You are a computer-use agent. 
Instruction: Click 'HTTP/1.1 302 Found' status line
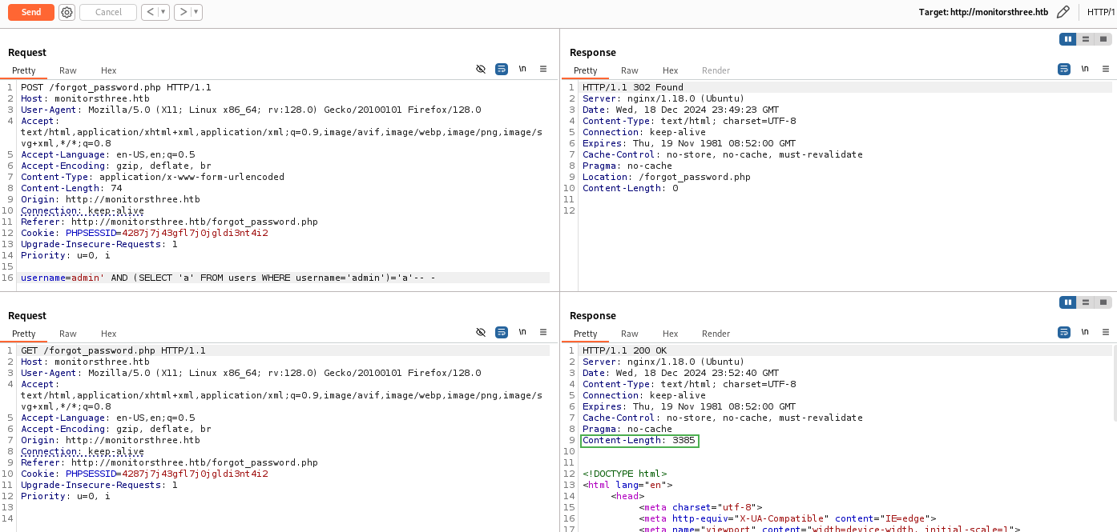pyautogui.click(x=633, y=87)
